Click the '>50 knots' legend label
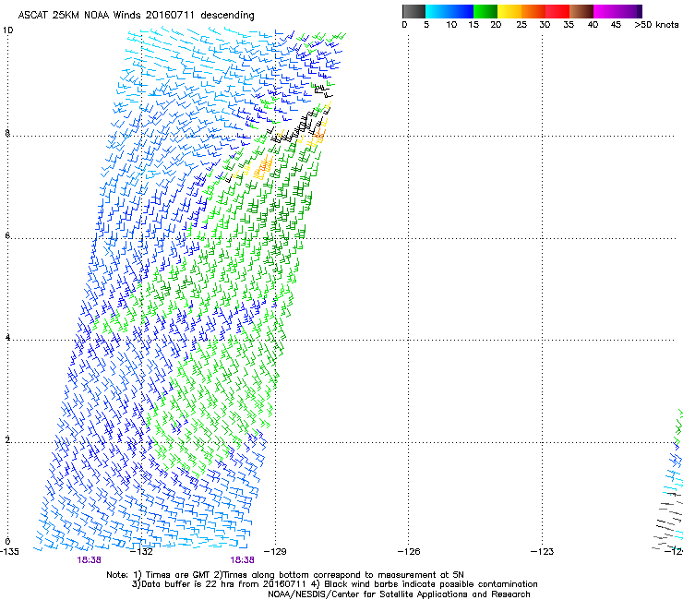683x600 pixels. (656, 25)
